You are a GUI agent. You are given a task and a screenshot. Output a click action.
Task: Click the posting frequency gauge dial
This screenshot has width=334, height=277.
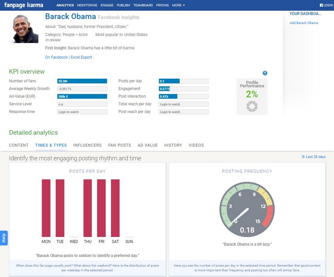247,209
